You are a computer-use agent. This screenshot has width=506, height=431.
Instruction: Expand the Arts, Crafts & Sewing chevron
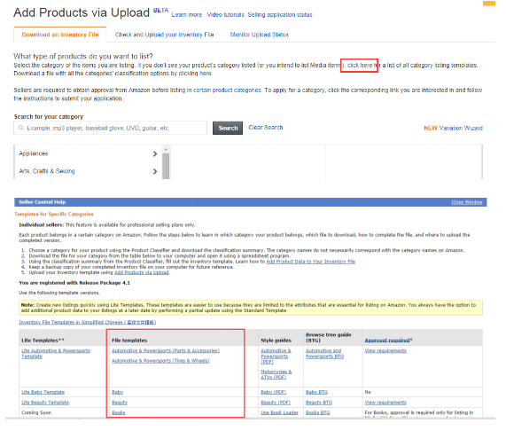pos(155,171)
